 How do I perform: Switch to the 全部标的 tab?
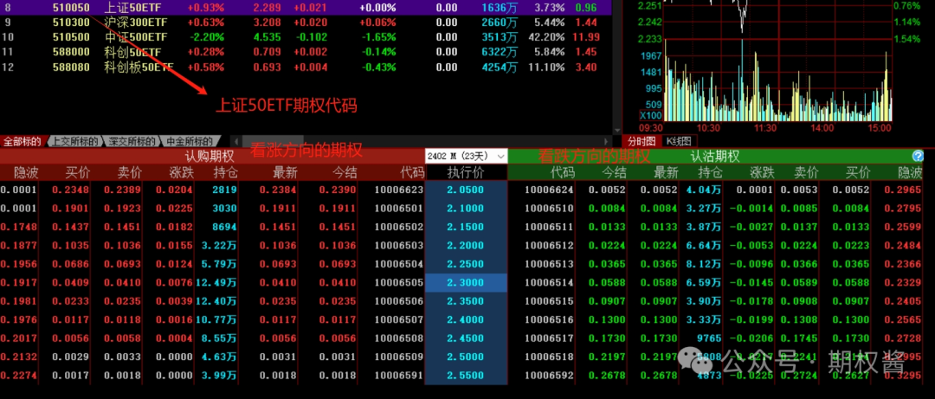[22, 141]
